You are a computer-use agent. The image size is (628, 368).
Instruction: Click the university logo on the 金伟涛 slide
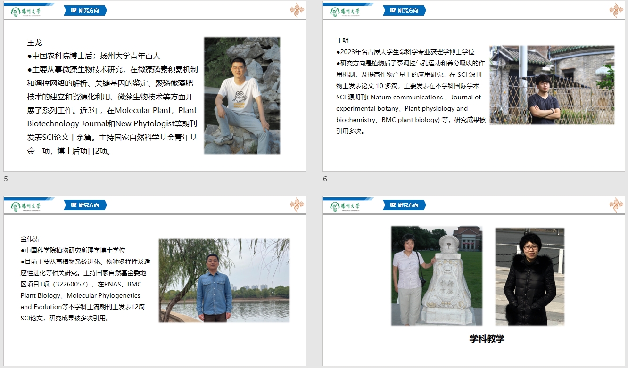(26, 206)
